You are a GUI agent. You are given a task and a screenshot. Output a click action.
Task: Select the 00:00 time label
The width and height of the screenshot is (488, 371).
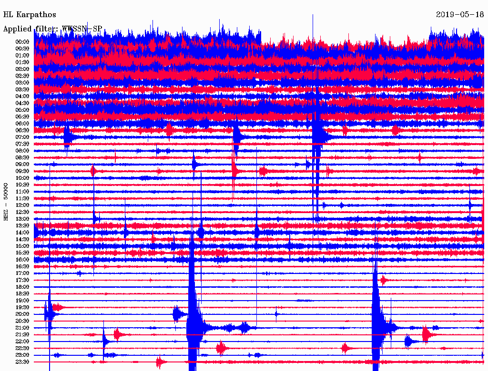[22, 42]
